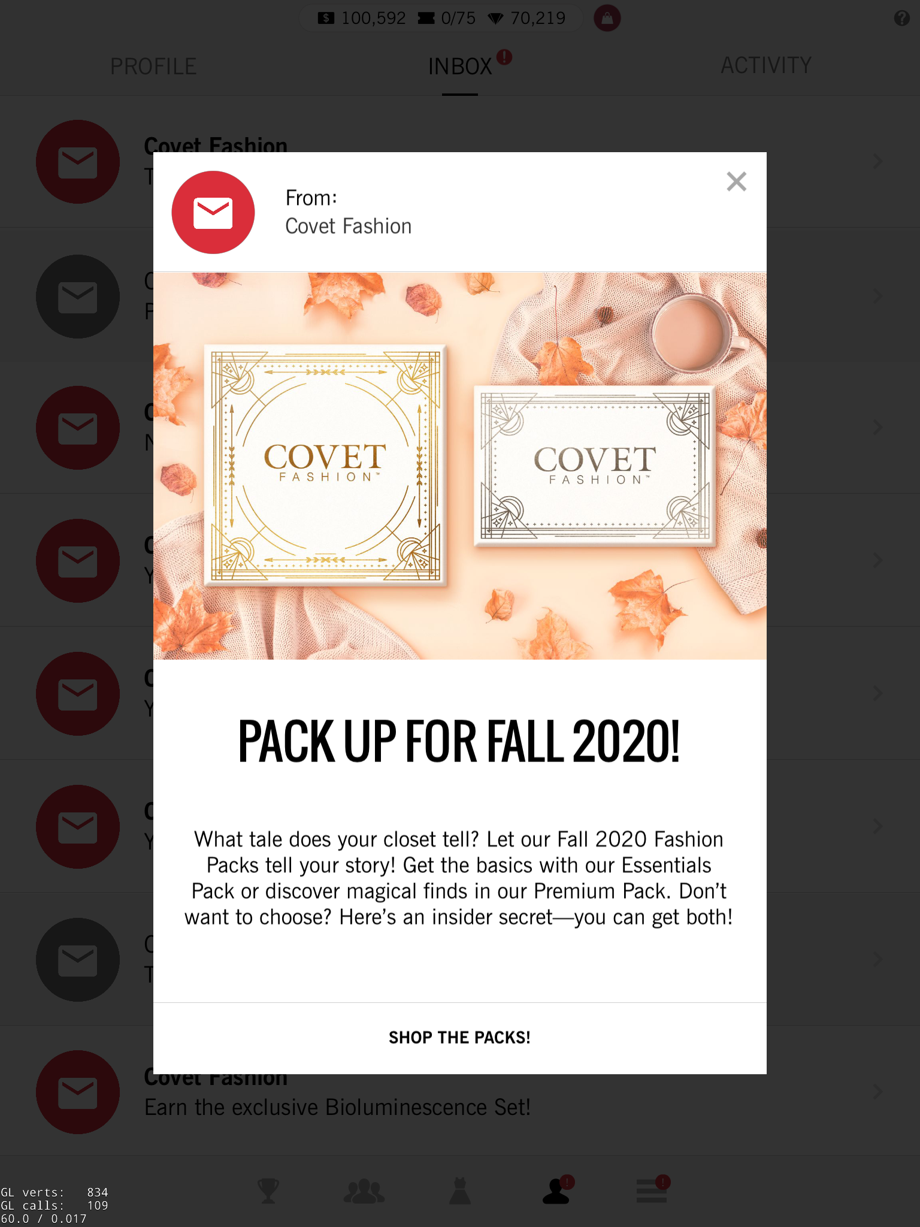
Task: Switch to the ACTIVITY tab
Action: click(x=766, y=65)
